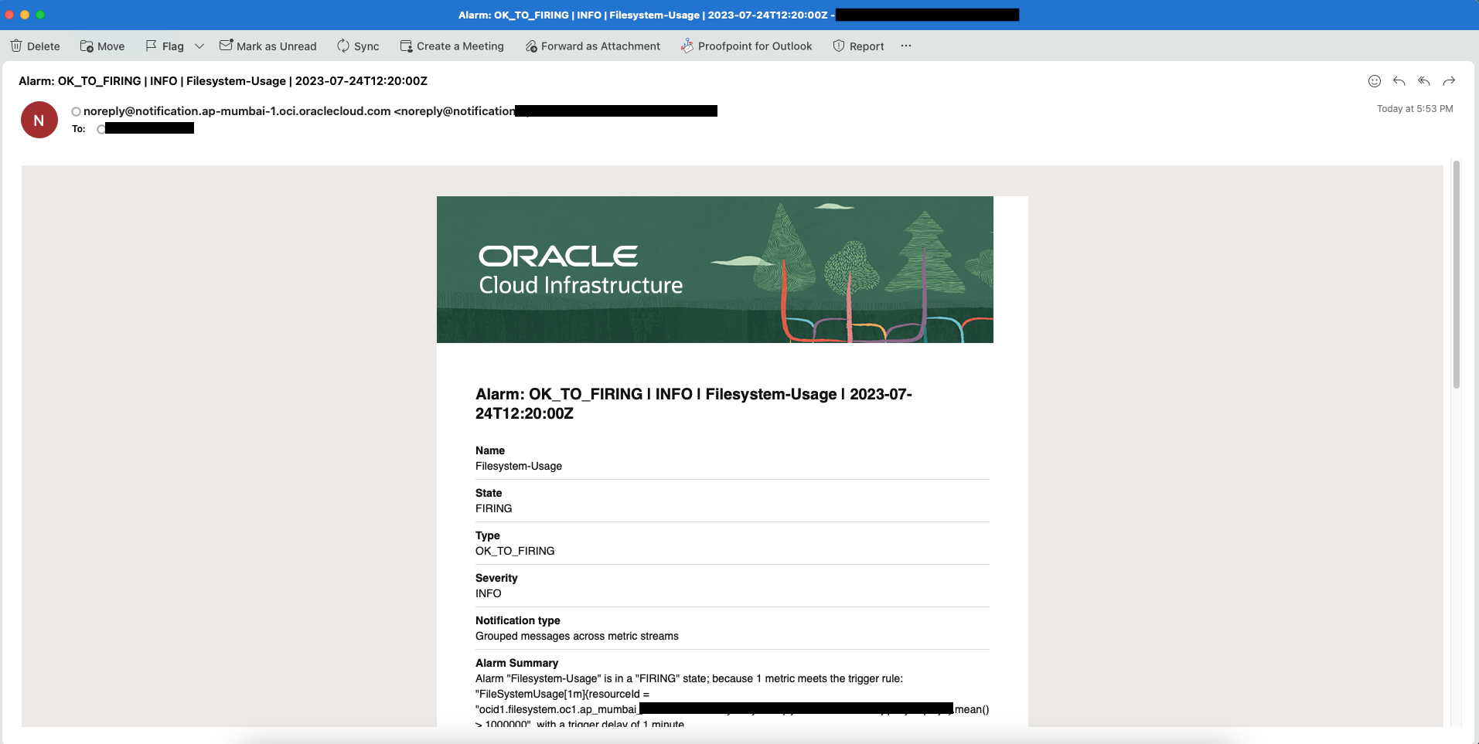Move the email to another folder

point(101,46)
